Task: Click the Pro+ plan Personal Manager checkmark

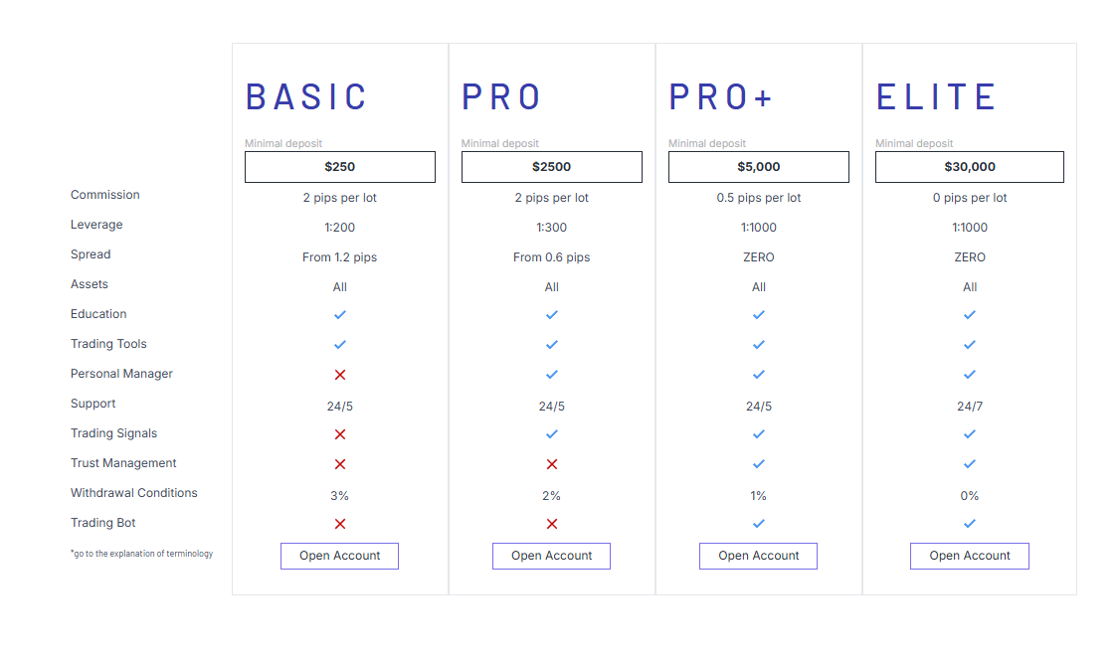Action: point(759,375)
